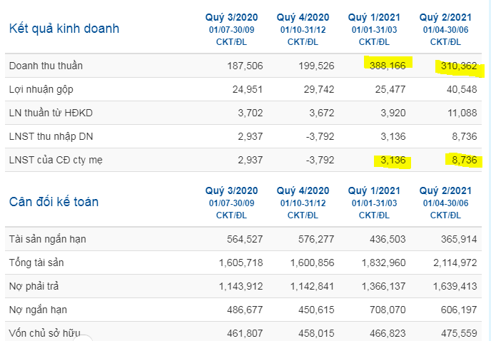This screenshot has width=491, height=341.
Task: Click the highlighted 310,362 revenue value
Action: point(458,66)
